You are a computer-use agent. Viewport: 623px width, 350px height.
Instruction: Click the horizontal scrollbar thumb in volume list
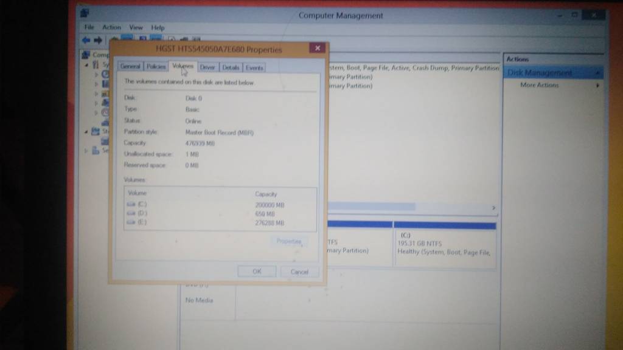372,207
